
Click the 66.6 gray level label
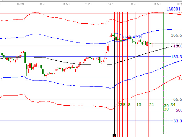click(177, 99)
